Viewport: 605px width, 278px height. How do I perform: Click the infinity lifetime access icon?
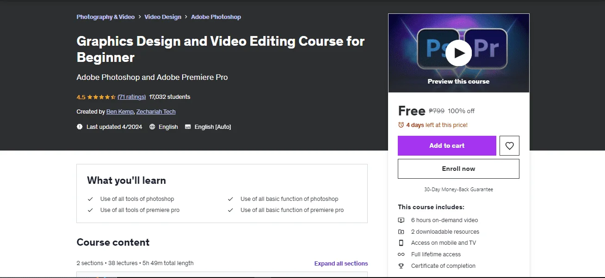point(401,254)
